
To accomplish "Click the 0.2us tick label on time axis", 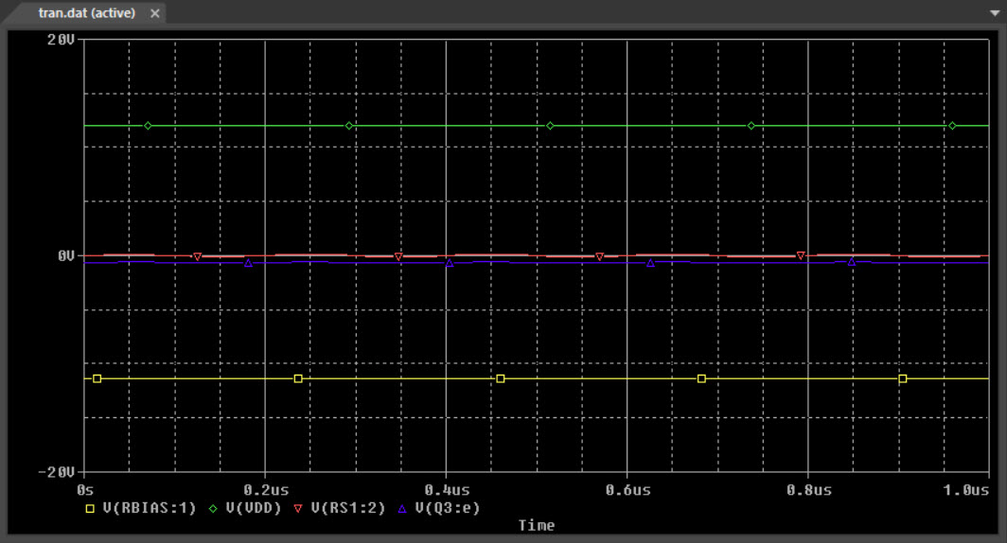I will (x=266, y=490).
